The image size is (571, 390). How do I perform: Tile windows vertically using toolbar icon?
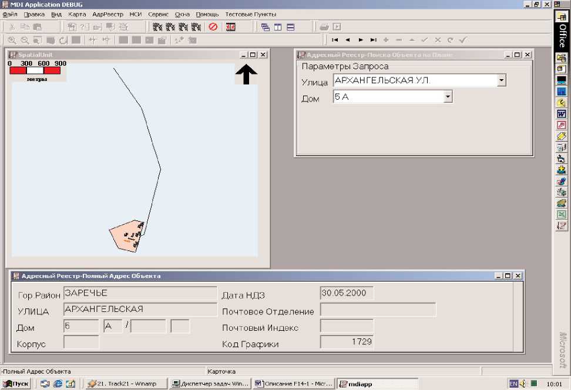(278, 27)
